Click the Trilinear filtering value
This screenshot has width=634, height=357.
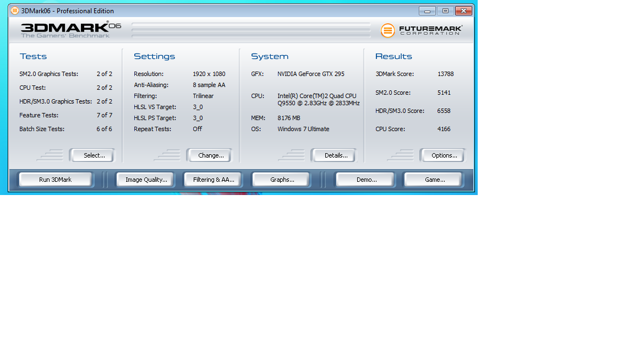pyautogui.click(x=203, y=96)
